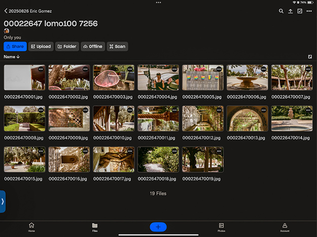Viewport: 317px width, 237px height.
Task: Tap the blue plus create button
Action: pyautogui.click(x=158, y=227)
